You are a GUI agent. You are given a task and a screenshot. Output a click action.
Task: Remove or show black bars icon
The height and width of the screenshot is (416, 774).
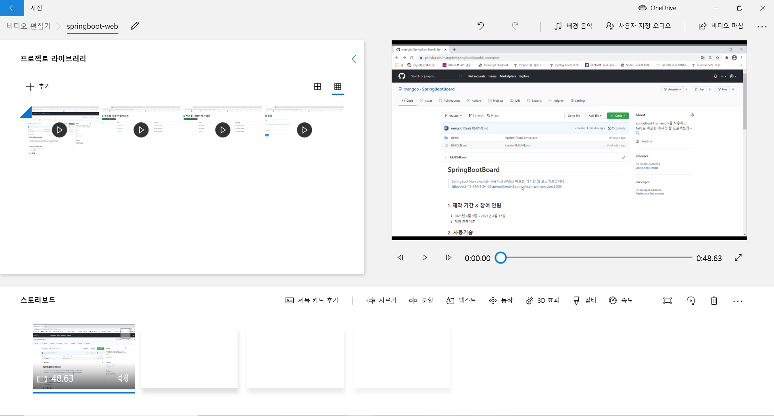[x=668, y=301]
